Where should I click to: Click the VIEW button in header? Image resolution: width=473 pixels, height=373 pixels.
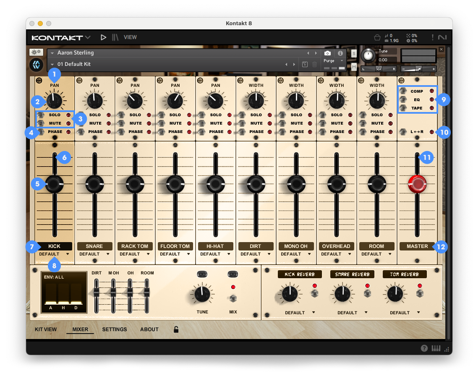(x=130, y=37)
